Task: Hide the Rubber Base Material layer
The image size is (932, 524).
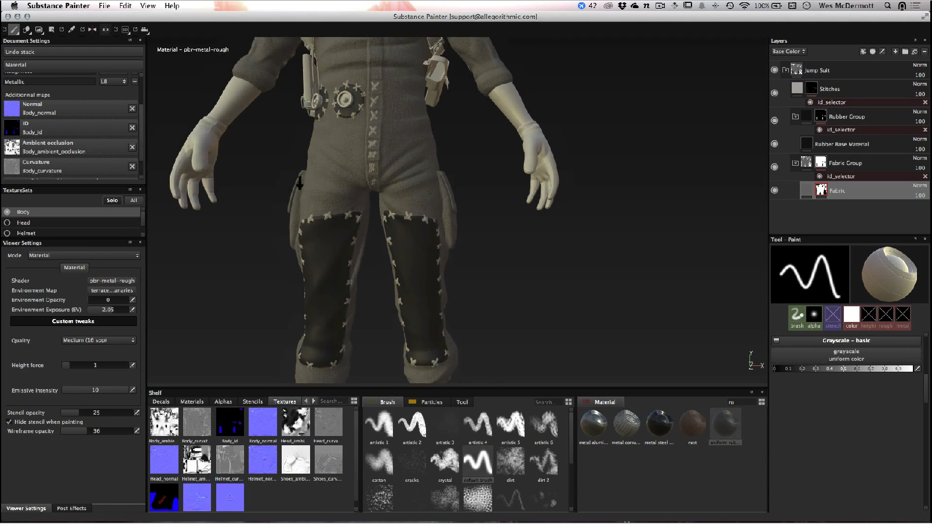Action: pyautogui.click(x=774, y=144)
